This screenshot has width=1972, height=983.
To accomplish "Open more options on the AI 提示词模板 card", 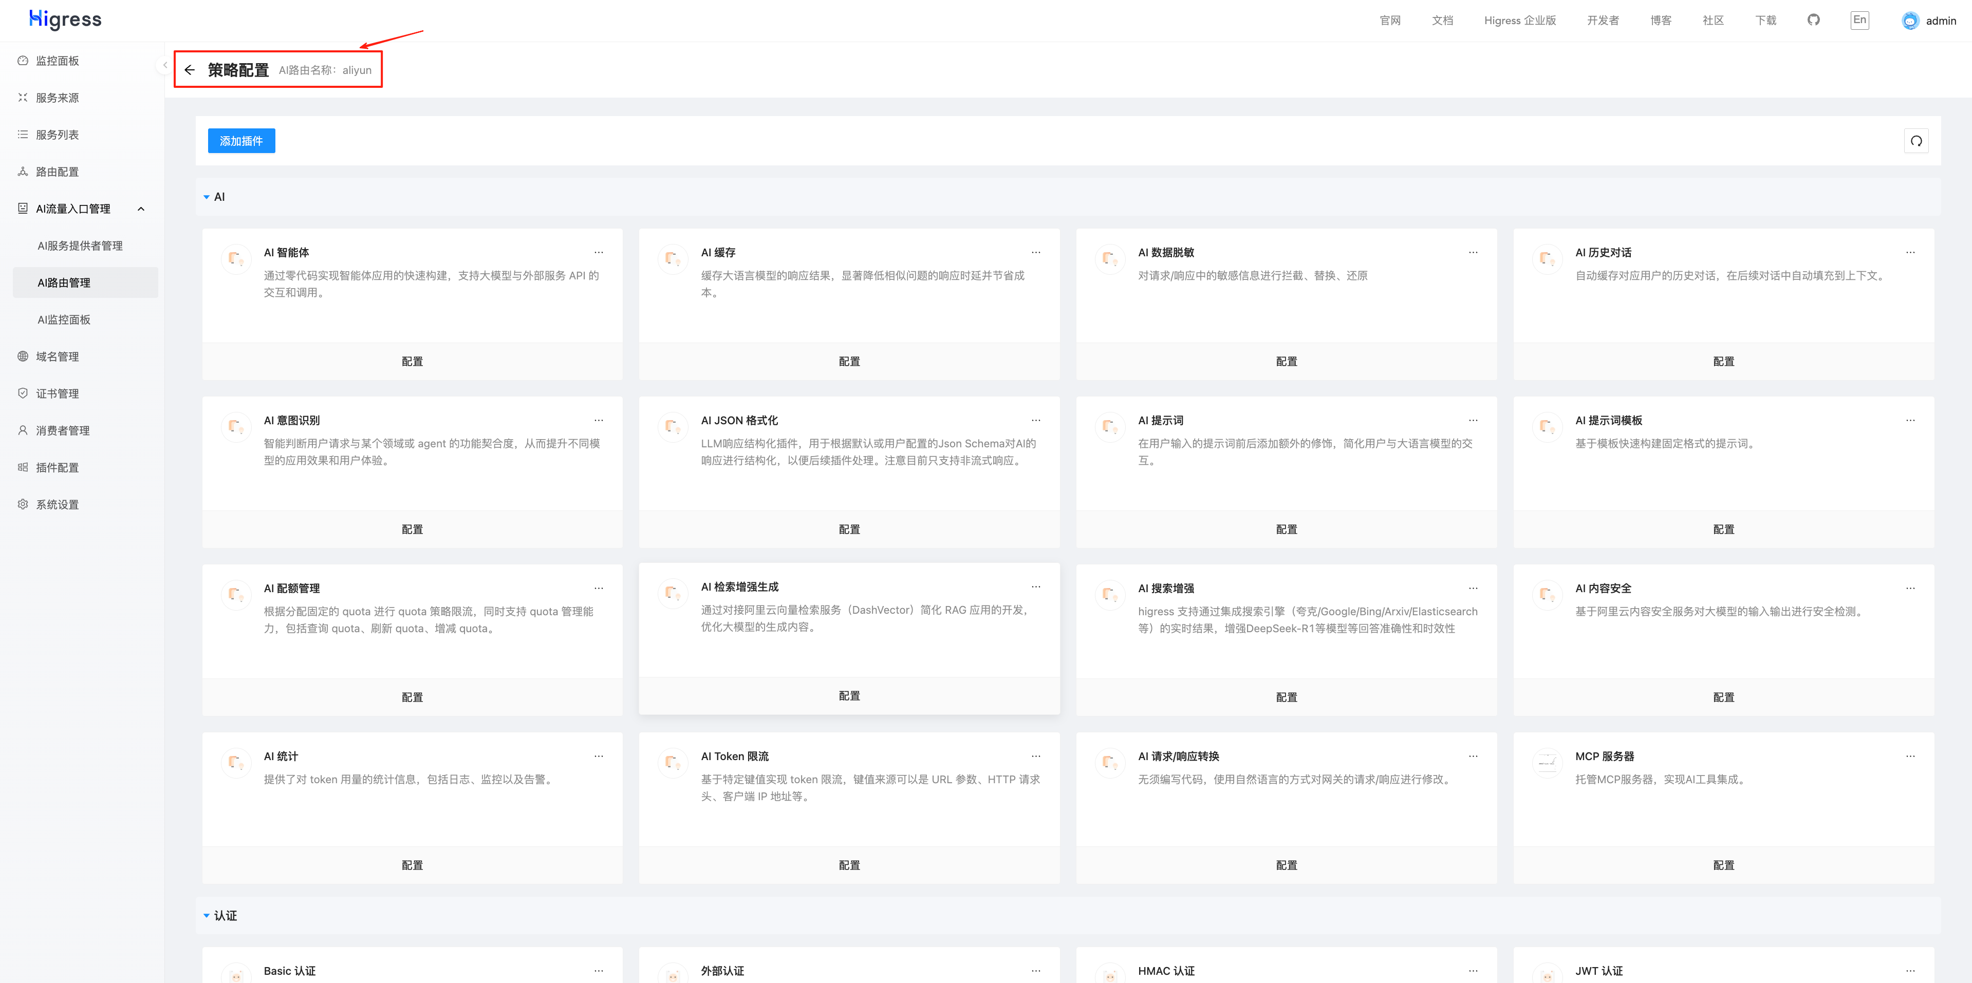I will click(x=1910, y=420).
